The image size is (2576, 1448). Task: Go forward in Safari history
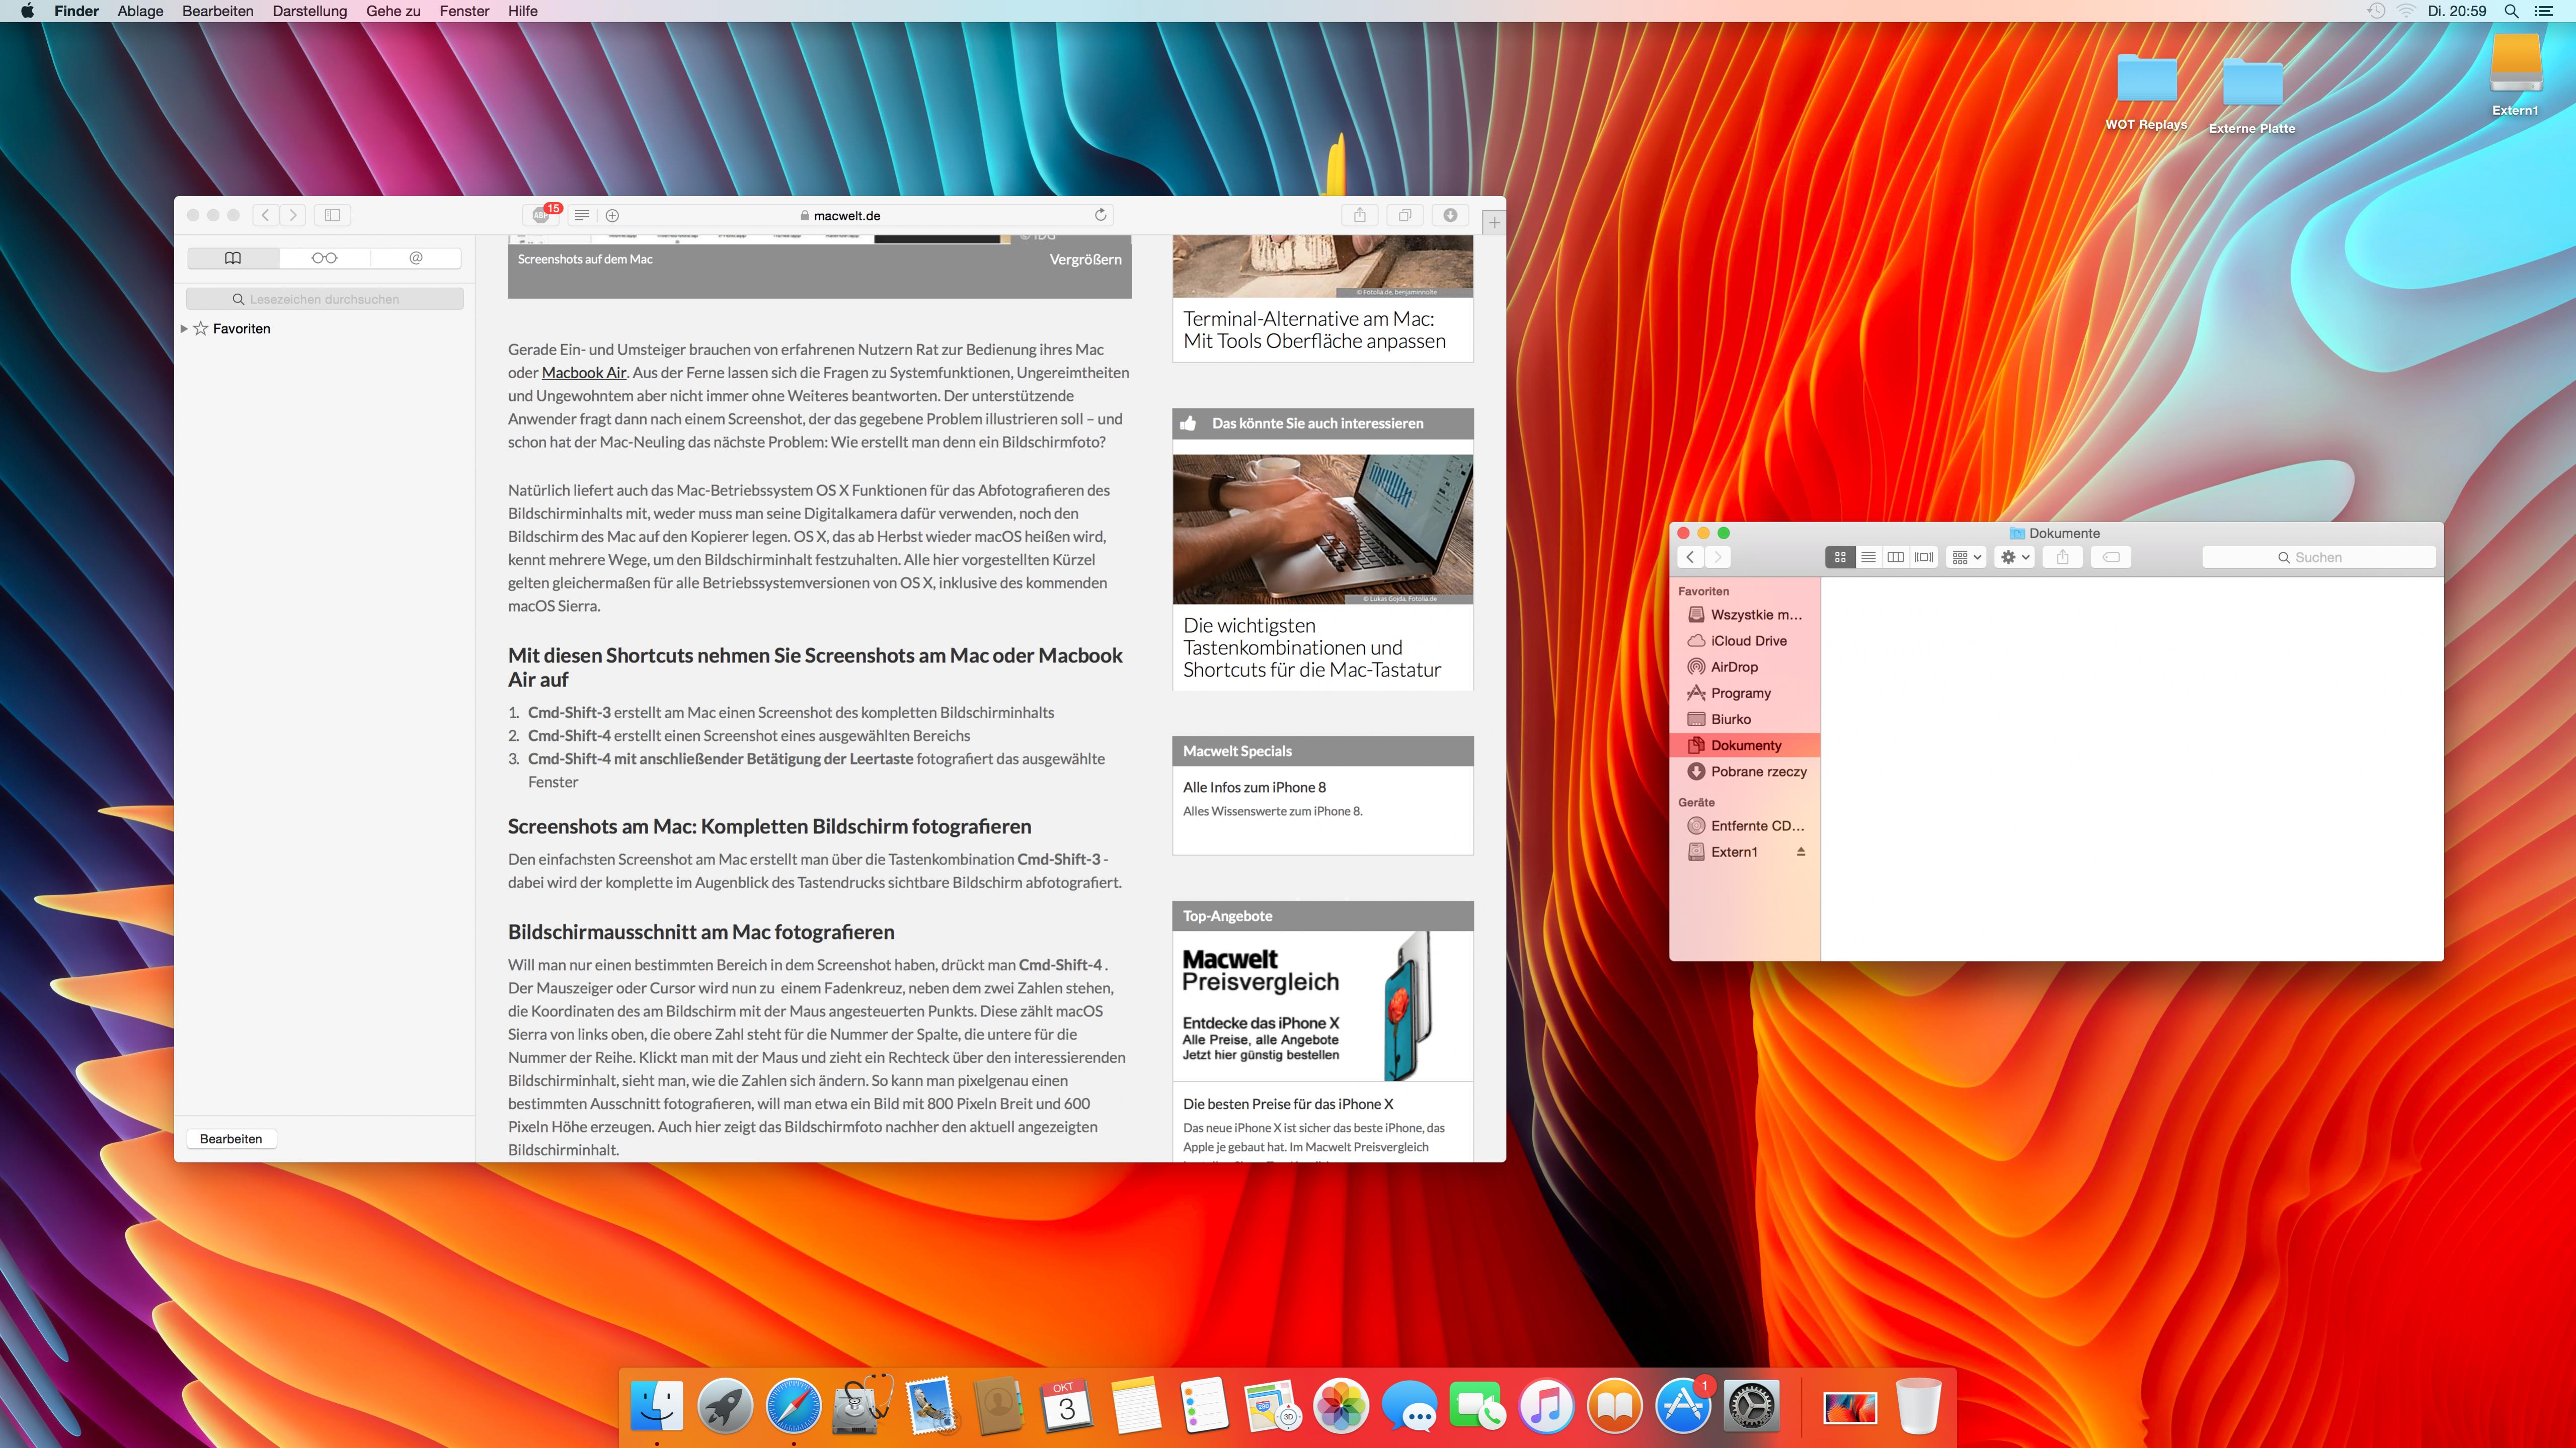coord(293,215)
